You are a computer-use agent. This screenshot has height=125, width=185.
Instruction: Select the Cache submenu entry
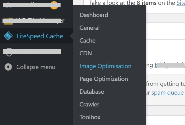87,40
